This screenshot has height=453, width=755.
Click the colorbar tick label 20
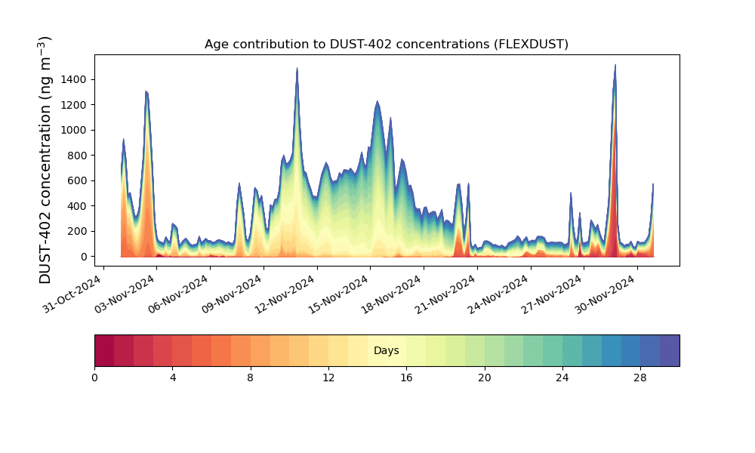[x=485, y=378]
